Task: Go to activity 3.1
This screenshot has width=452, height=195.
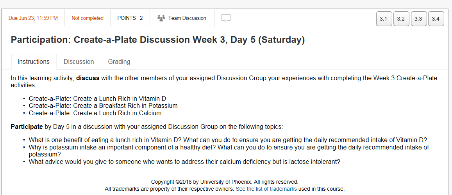Action: (x=384, y=19)
